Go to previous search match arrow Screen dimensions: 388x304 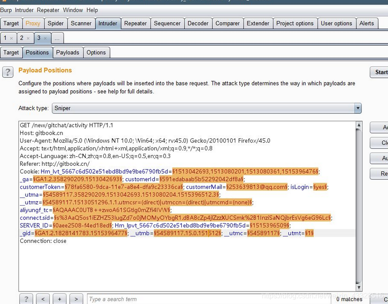[43, 299]
